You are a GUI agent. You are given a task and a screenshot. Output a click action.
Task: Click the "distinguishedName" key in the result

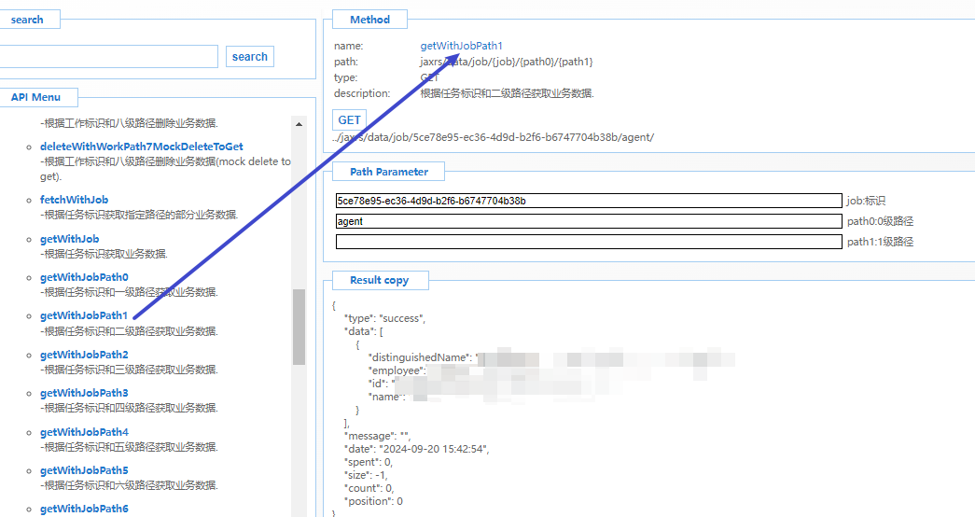[x=421, y=357]
